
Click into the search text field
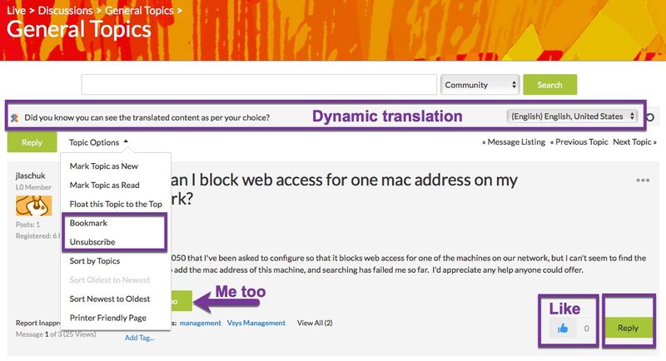pos(259,85)
